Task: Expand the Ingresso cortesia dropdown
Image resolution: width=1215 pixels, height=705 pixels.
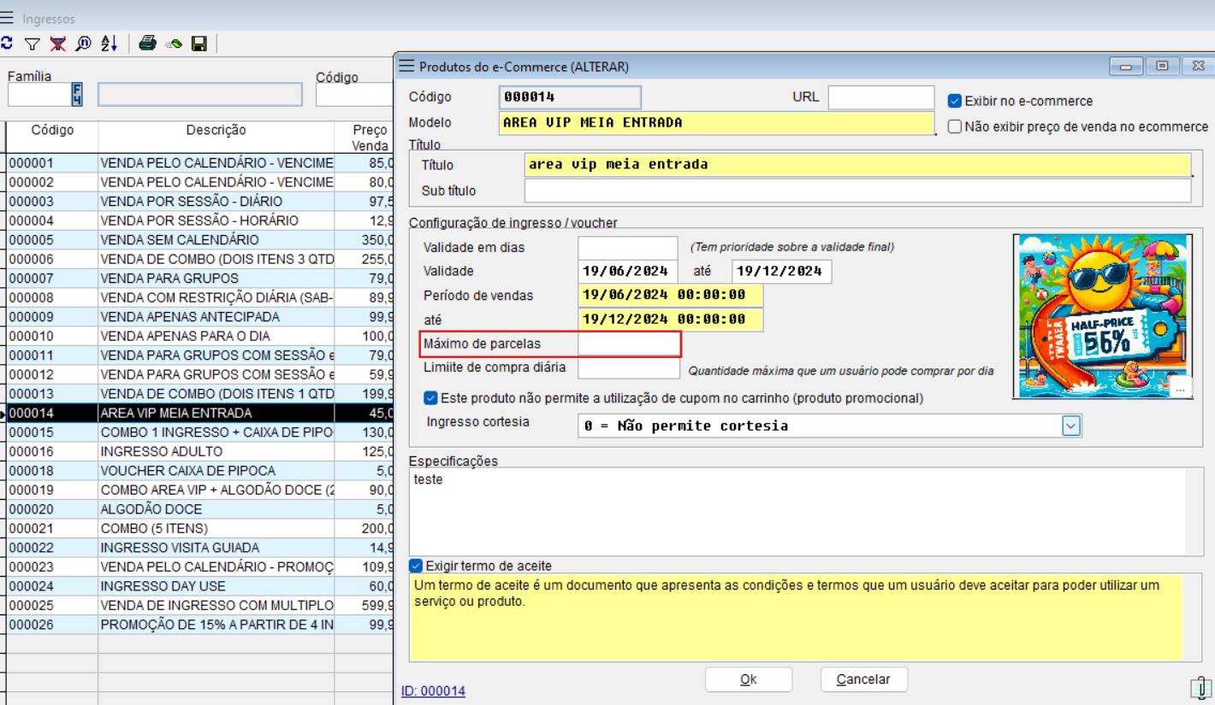Action: [1071, 426]
